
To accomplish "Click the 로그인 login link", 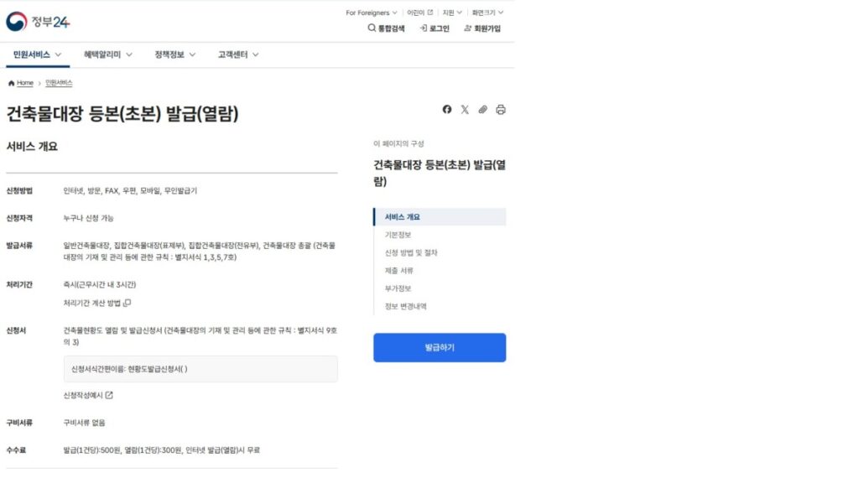I will pyautogui.click(x=435, y=29).
